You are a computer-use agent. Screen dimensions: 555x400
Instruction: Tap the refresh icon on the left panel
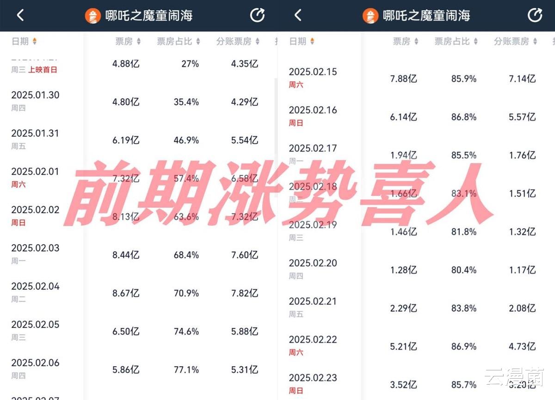[x=258, y=15]
